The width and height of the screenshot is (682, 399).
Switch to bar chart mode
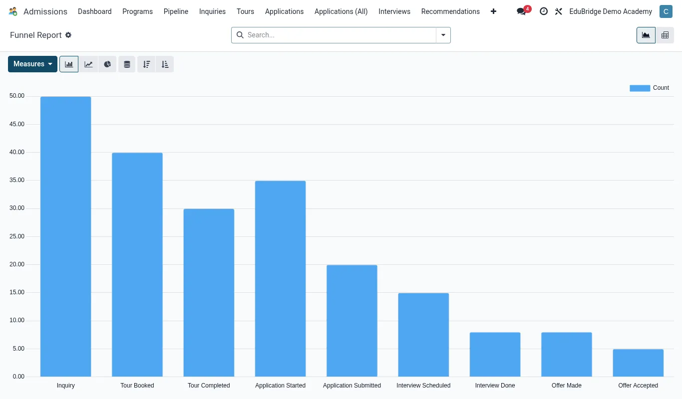(x=69, y=64)
